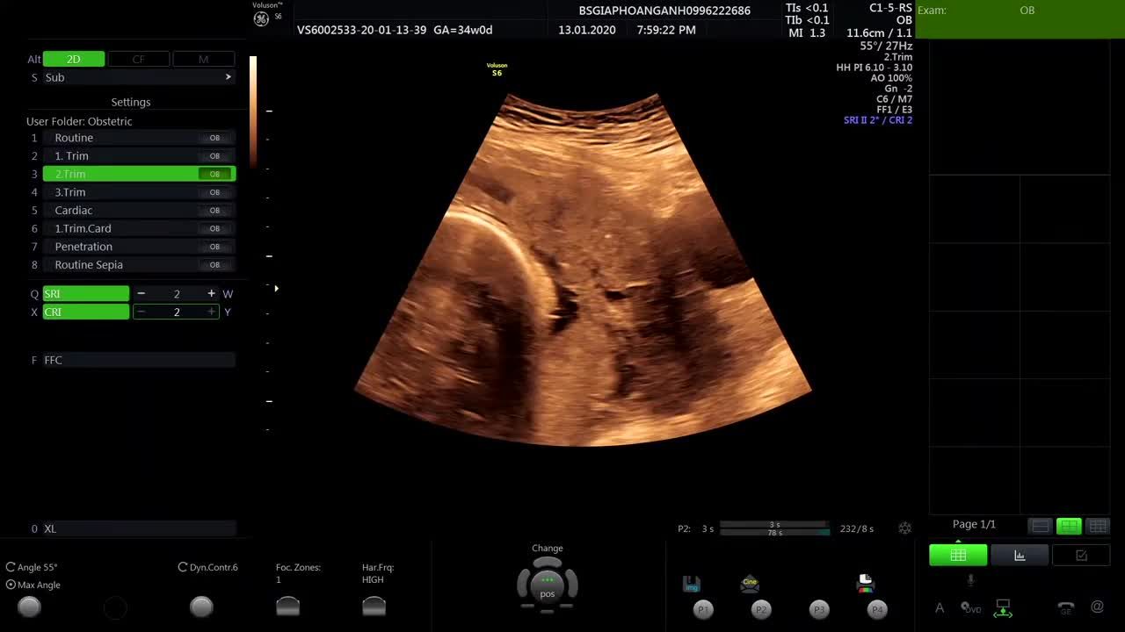This screenshot has width=1125, height=632.
Task: Toggle the SRI filter button
Action: point(86,294)
